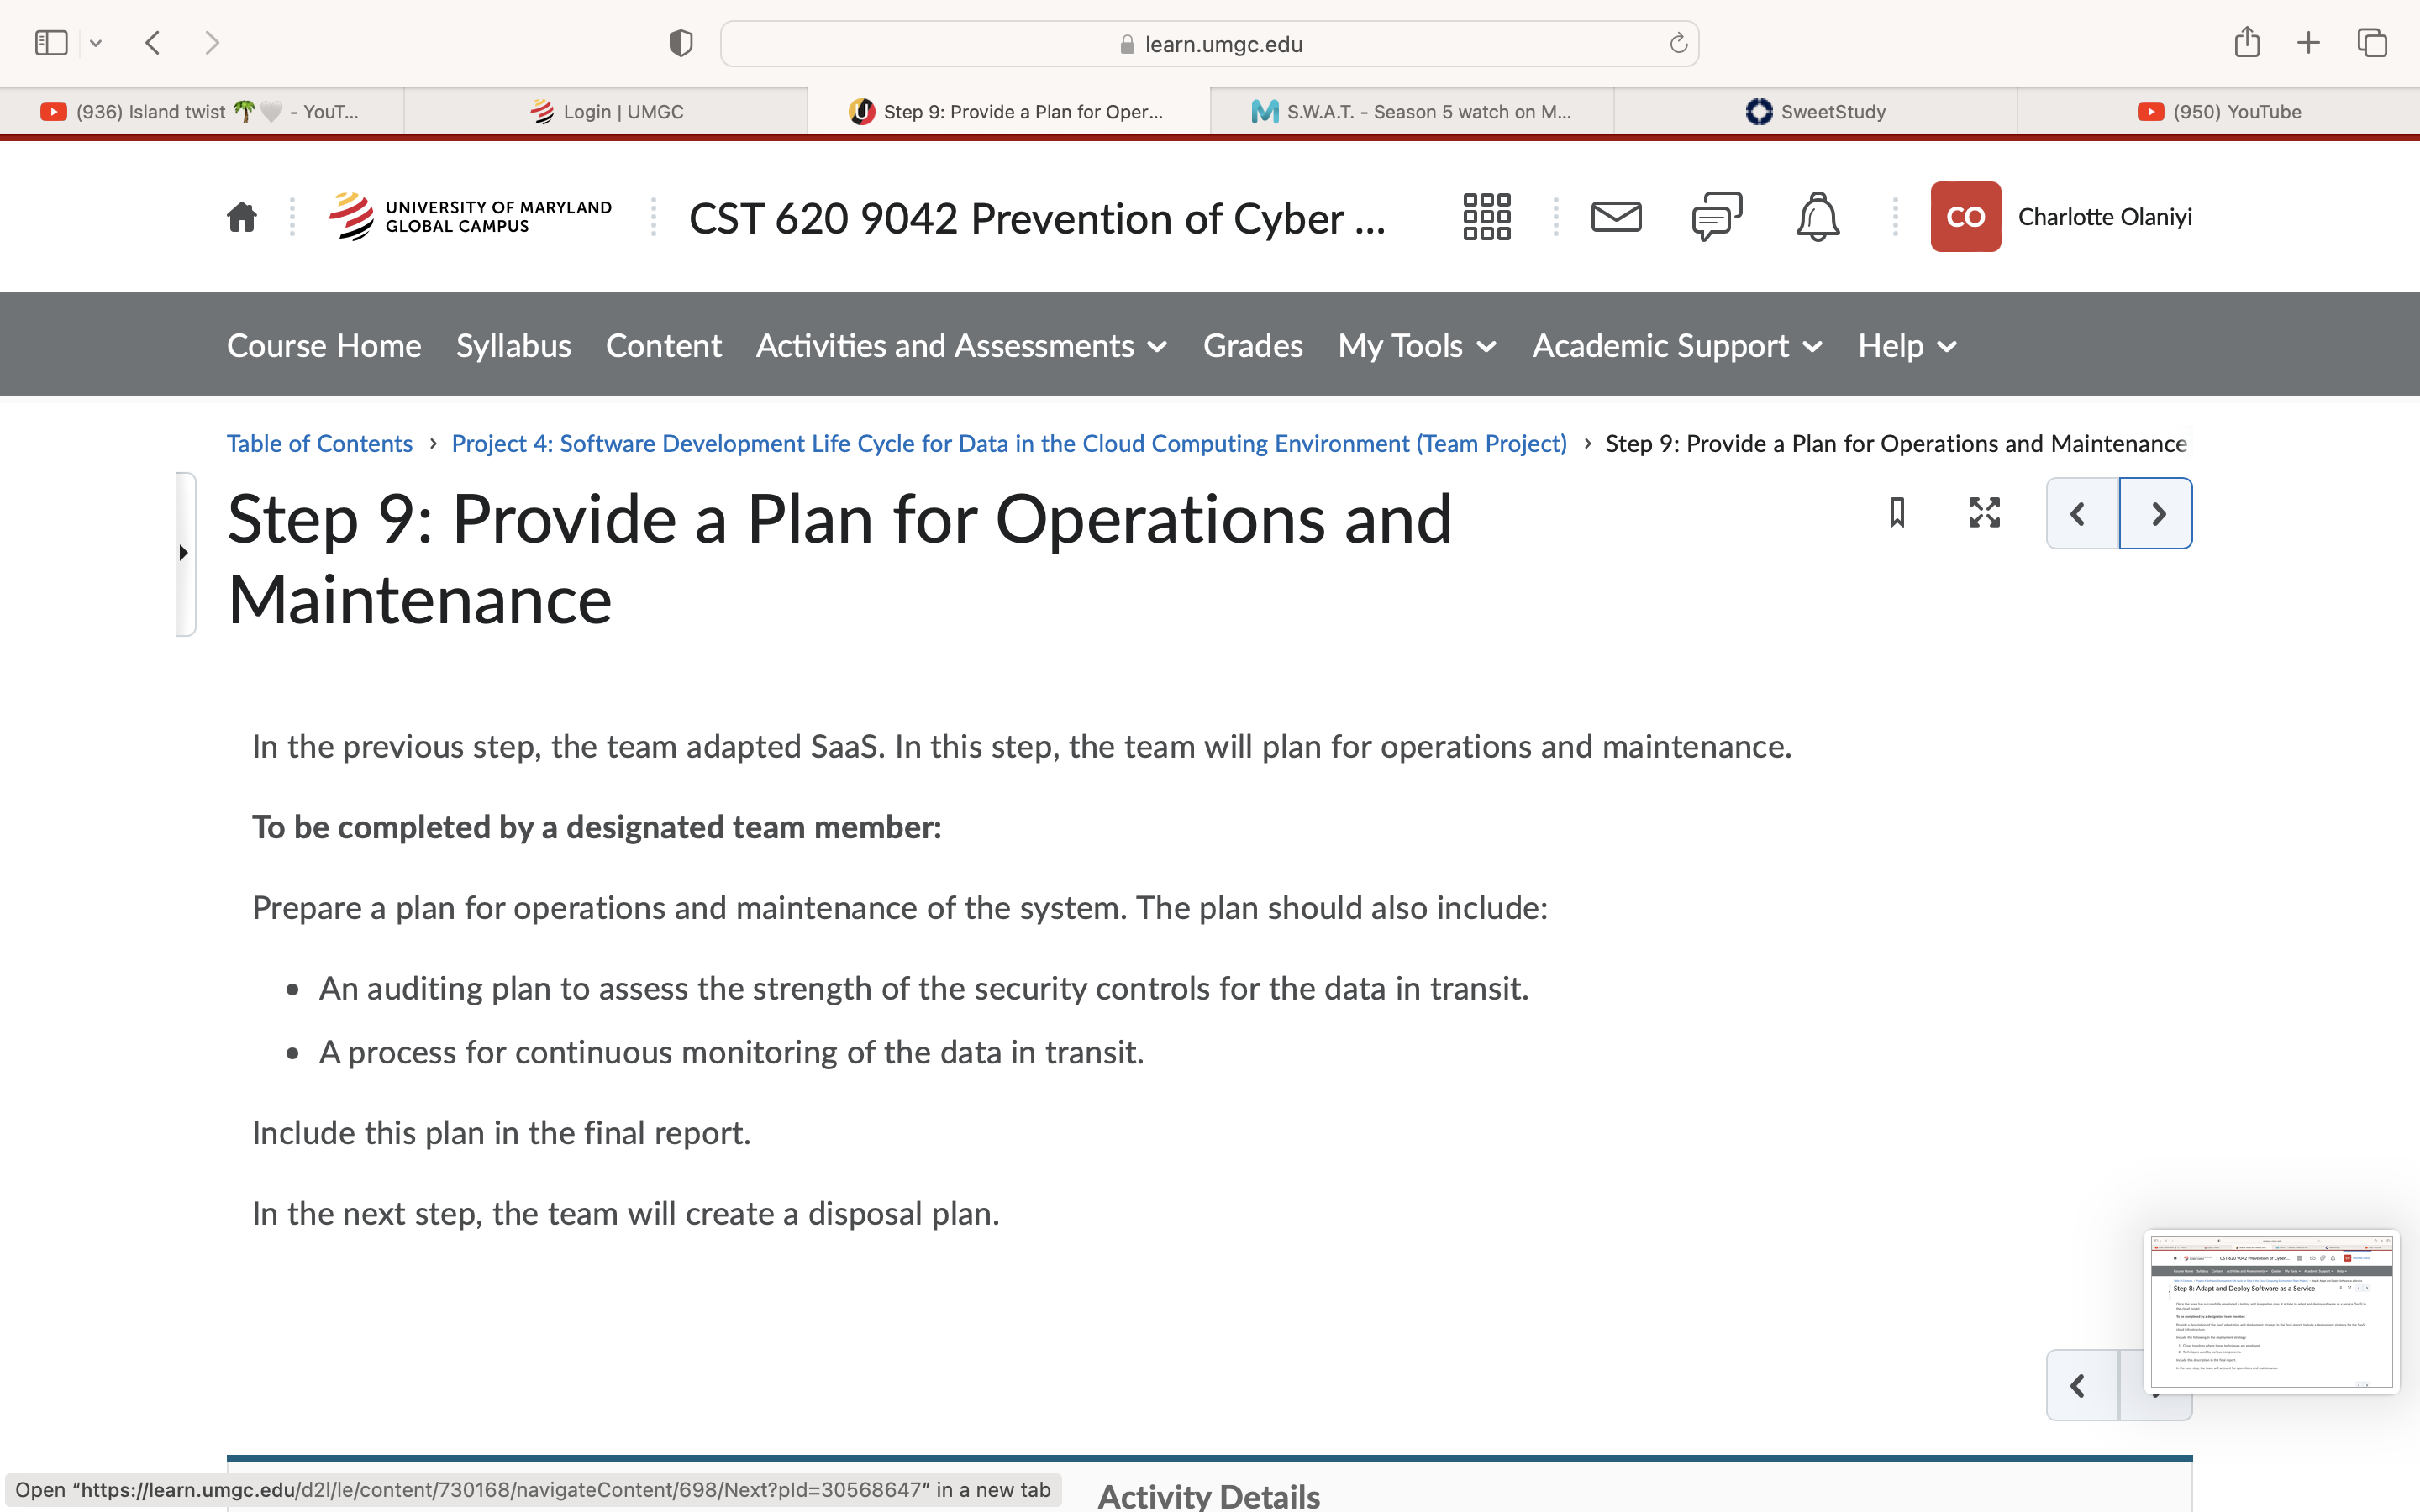This screenshot has height=1512, width=2420.
Task: Go back with the browser back arrow
Action: pos(153,43)
